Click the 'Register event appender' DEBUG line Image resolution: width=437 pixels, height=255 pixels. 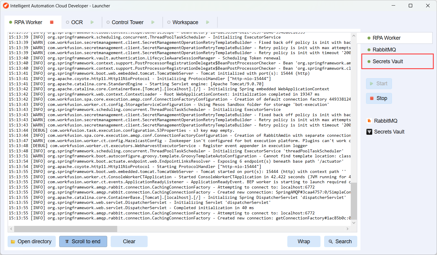coord(158,146)
